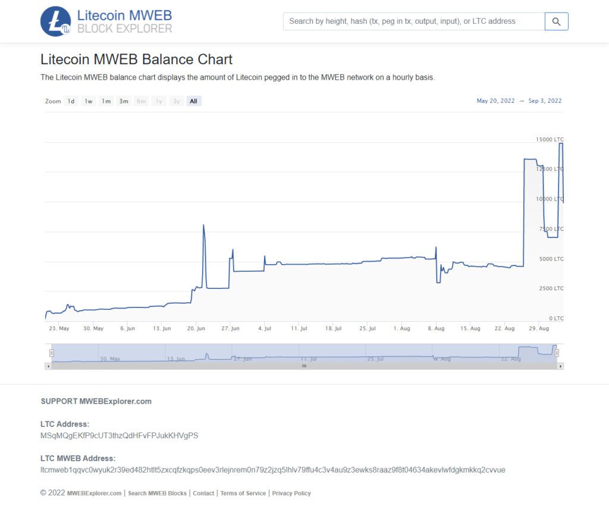Image resolution: width=609 pixels, height=512 pixels.
Task: Click the magnifier search button
Action: pyautogui.click(x=556, y=21)
